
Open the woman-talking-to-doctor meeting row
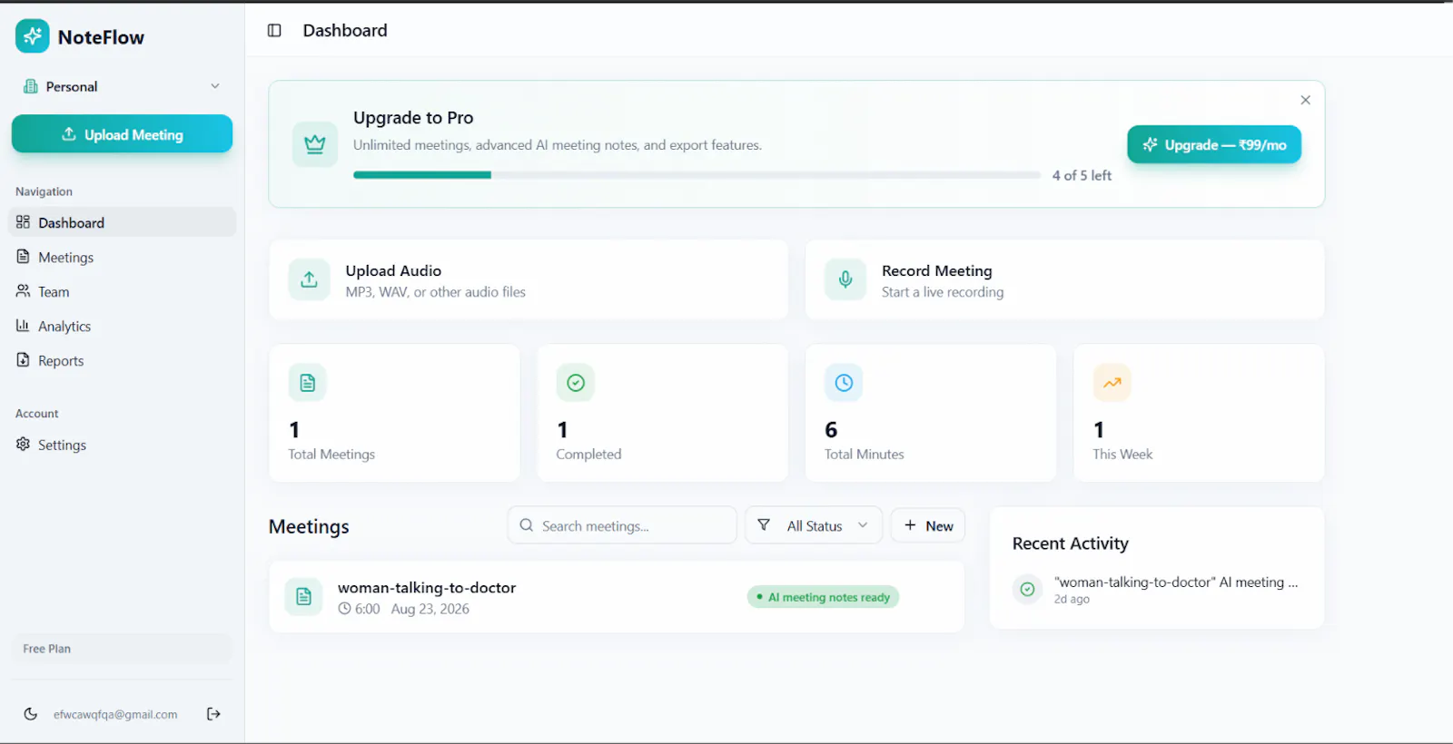click(x=617, y=597)
